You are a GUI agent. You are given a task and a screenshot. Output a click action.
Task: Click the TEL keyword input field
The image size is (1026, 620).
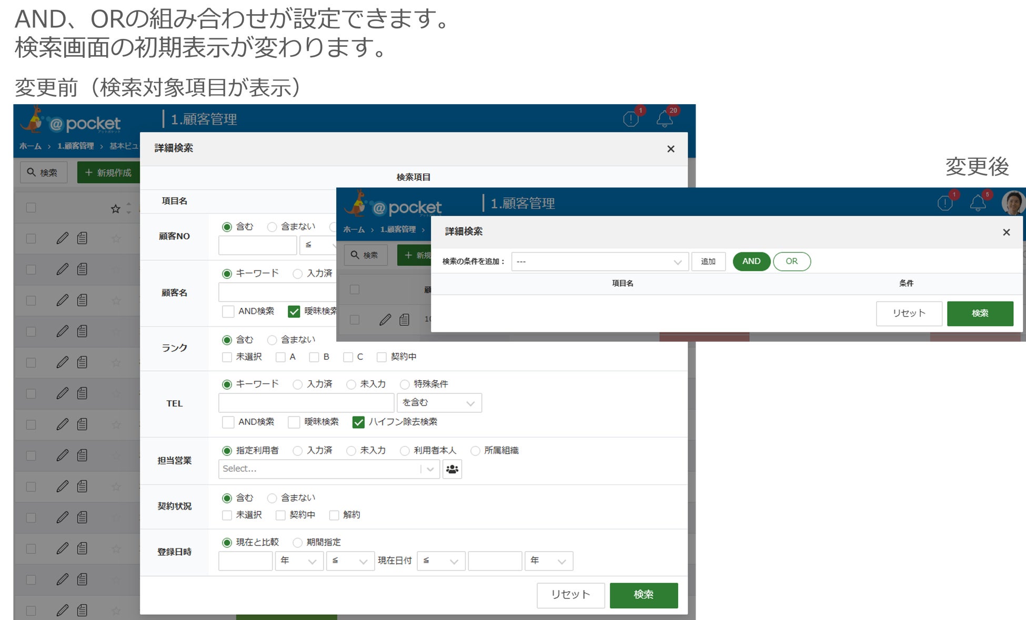click(306, 403)
